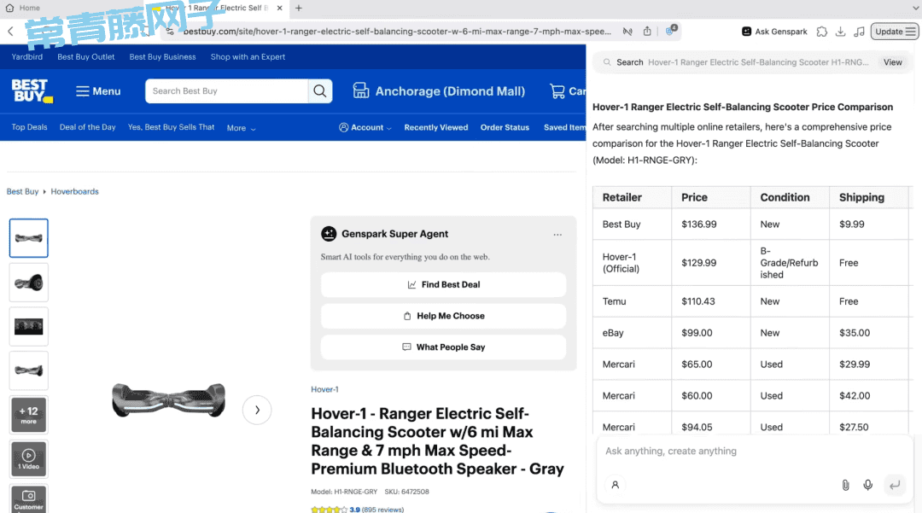This screenshot has height=513, width=922.
Task: Click the magnifier search button on Best Buy
Action: point(320,91)
